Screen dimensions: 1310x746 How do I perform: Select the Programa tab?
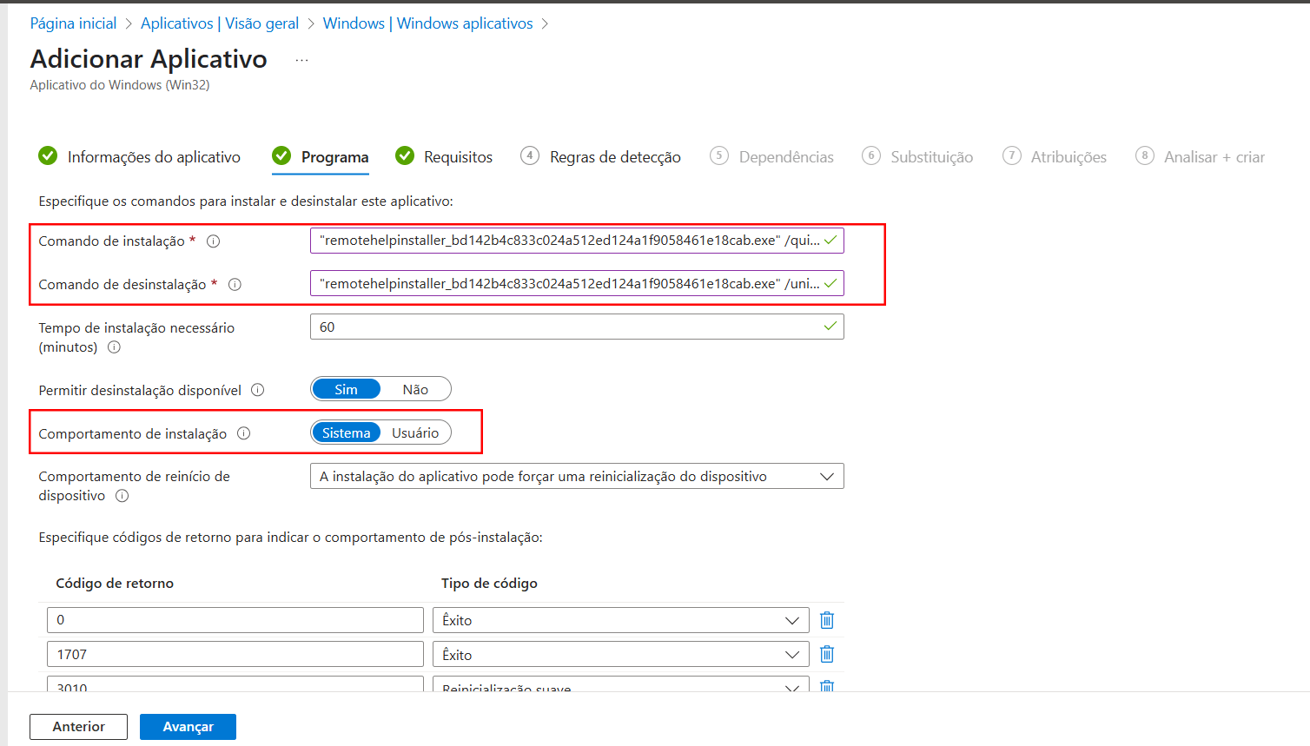(321, 156)
